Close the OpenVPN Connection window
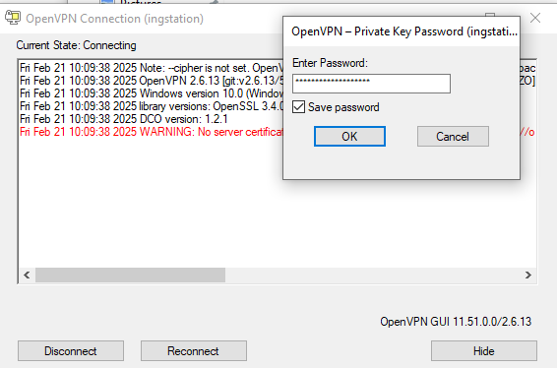 535,18
